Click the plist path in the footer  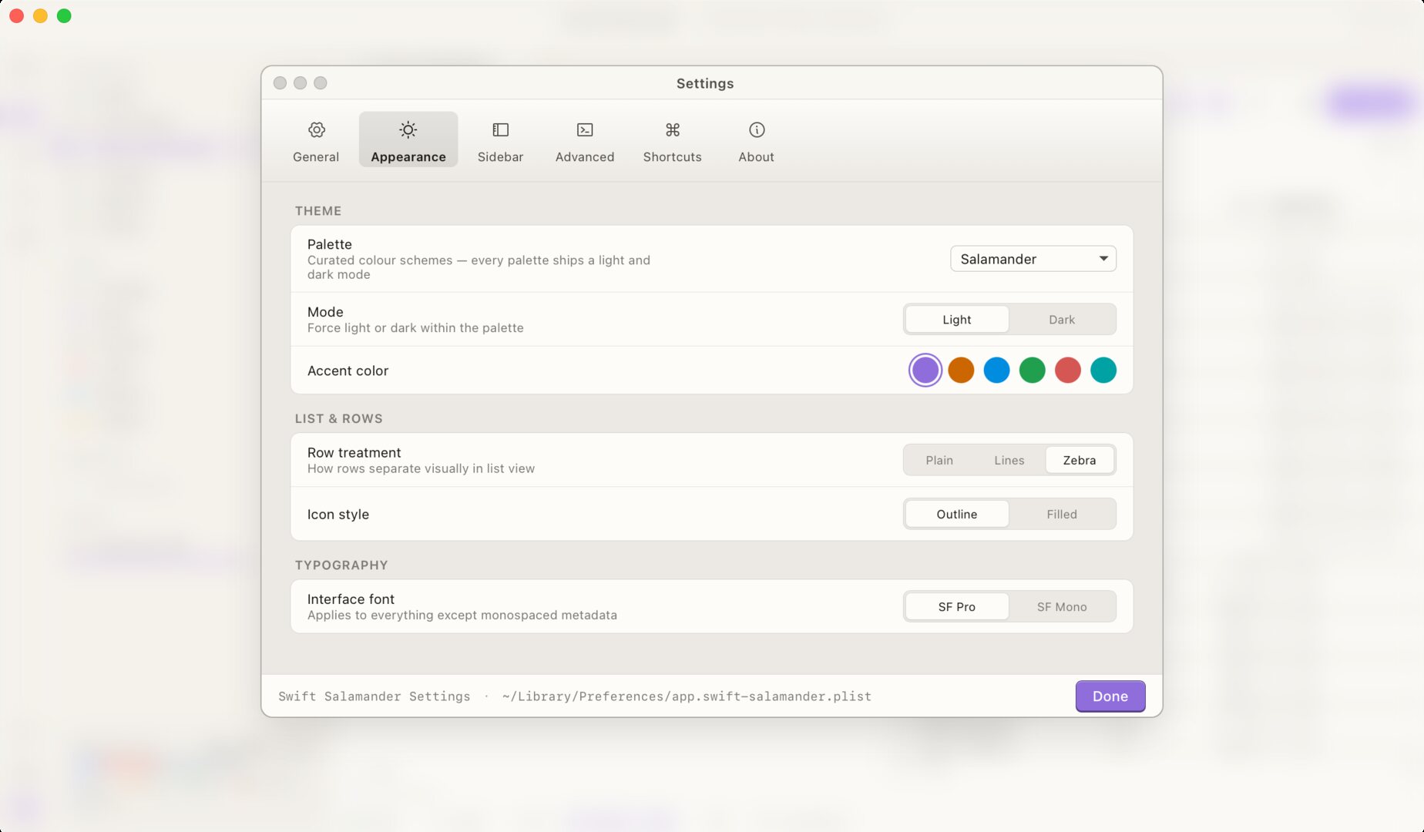[x=686, y=696]
